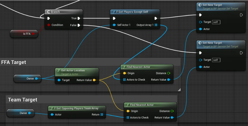Click the Branch False output pin
This screenshot has width=248, height=126.
click(79, 25)
